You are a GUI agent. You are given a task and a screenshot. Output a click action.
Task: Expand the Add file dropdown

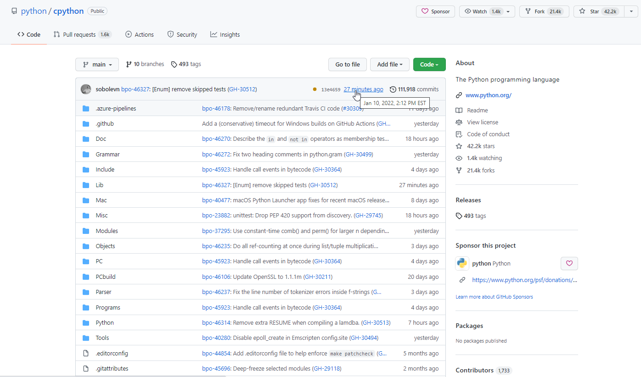389,64
